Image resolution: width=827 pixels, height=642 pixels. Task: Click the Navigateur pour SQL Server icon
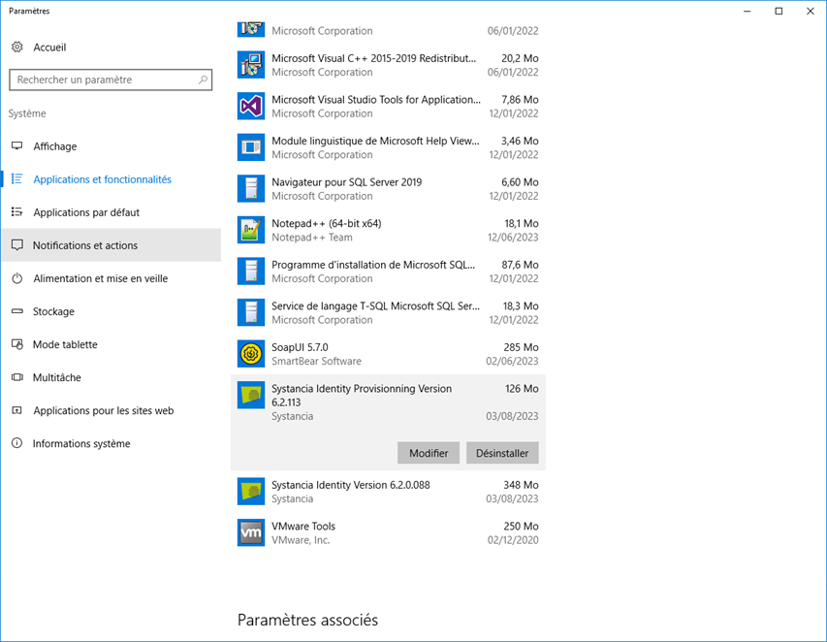tap(250, 189)
